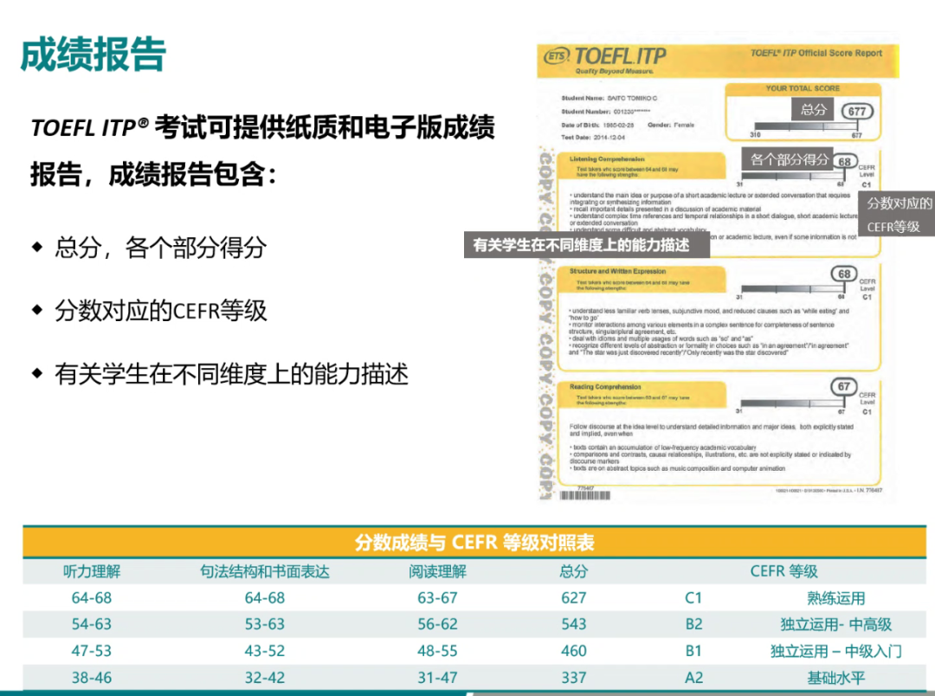Click the column header 听力理解

pyautogui.click(x=92, y=571)
